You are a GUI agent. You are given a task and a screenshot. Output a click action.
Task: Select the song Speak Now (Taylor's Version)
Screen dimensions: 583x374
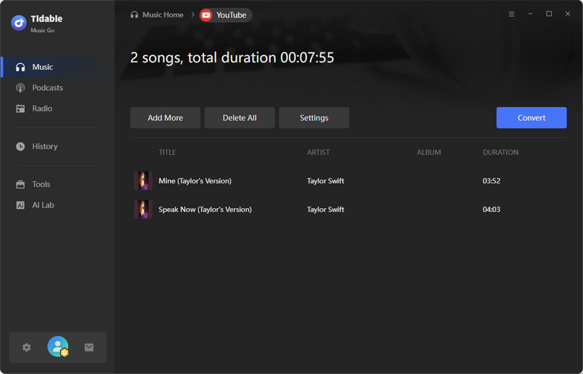(x=205, y=210)
